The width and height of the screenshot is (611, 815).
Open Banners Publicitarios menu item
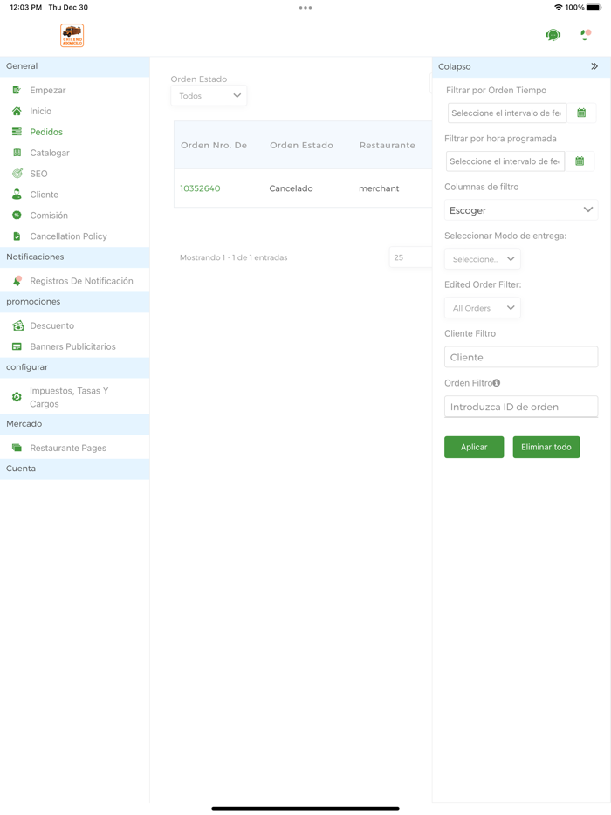tap(72, 346)
